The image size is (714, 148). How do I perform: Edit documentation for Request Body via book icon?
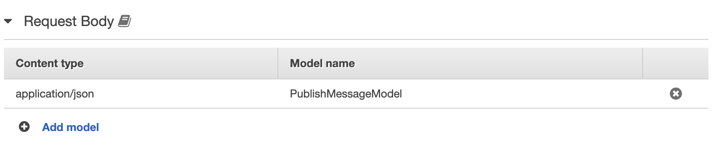(125, 21)
